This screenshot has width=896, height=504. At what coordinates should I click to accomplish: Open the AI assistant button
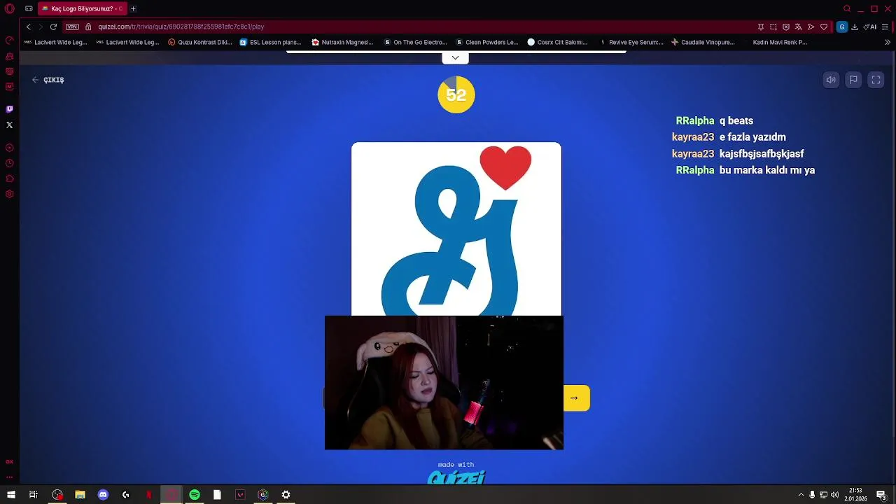pyautogui.click(x=870, y=27)
